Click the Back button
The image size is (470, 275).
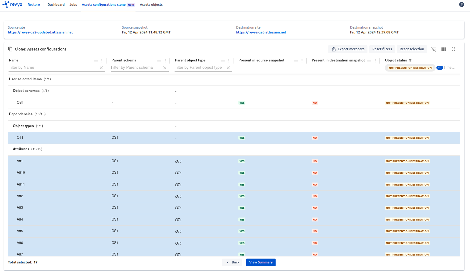coord(232,263)
